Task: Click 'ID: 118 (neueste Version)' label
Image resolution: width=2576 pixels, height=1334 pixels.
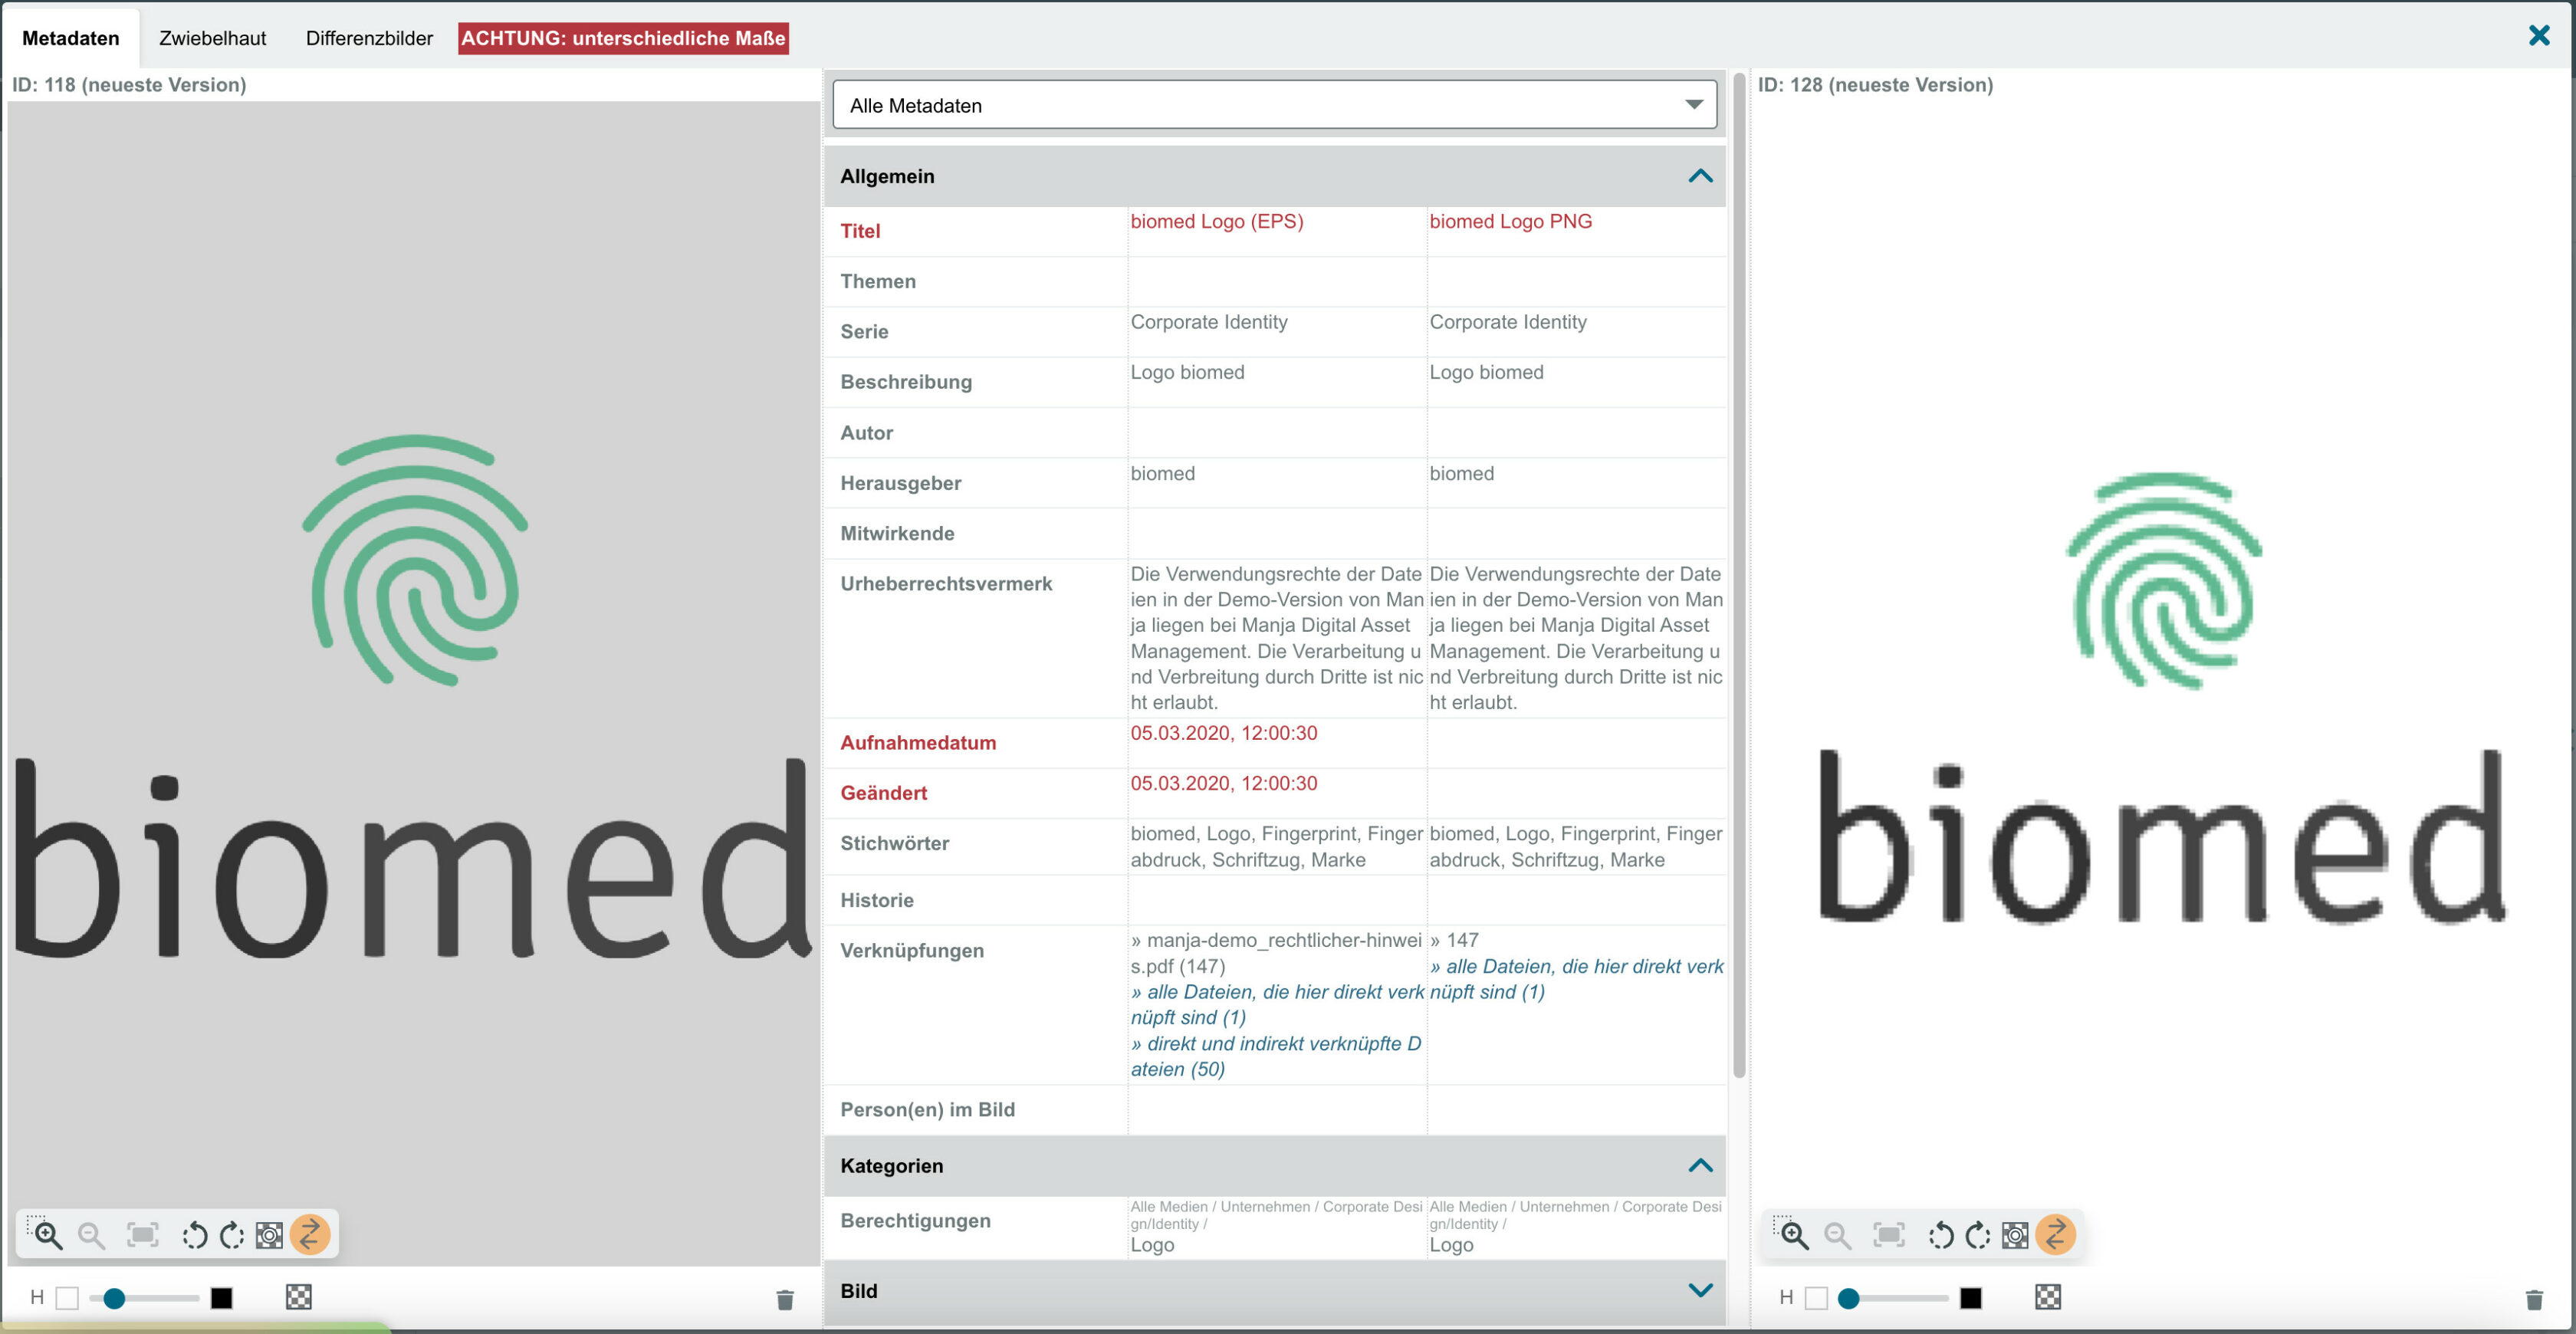Action: 129,85
